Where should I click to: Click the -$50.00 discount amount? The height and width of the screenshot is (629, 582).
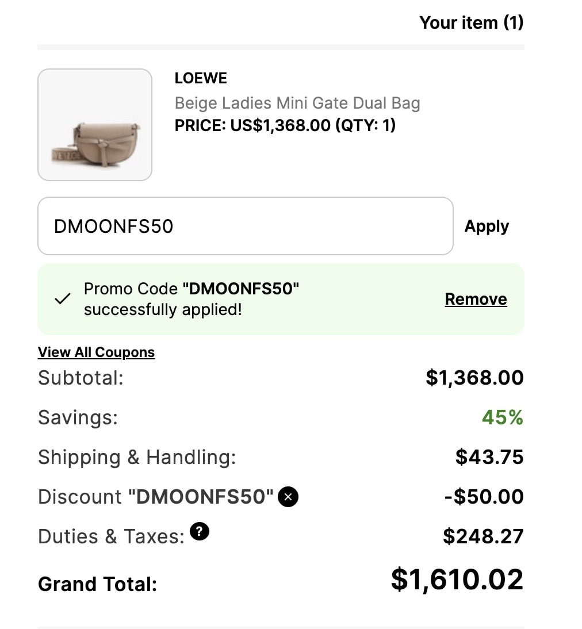point(484,497)
